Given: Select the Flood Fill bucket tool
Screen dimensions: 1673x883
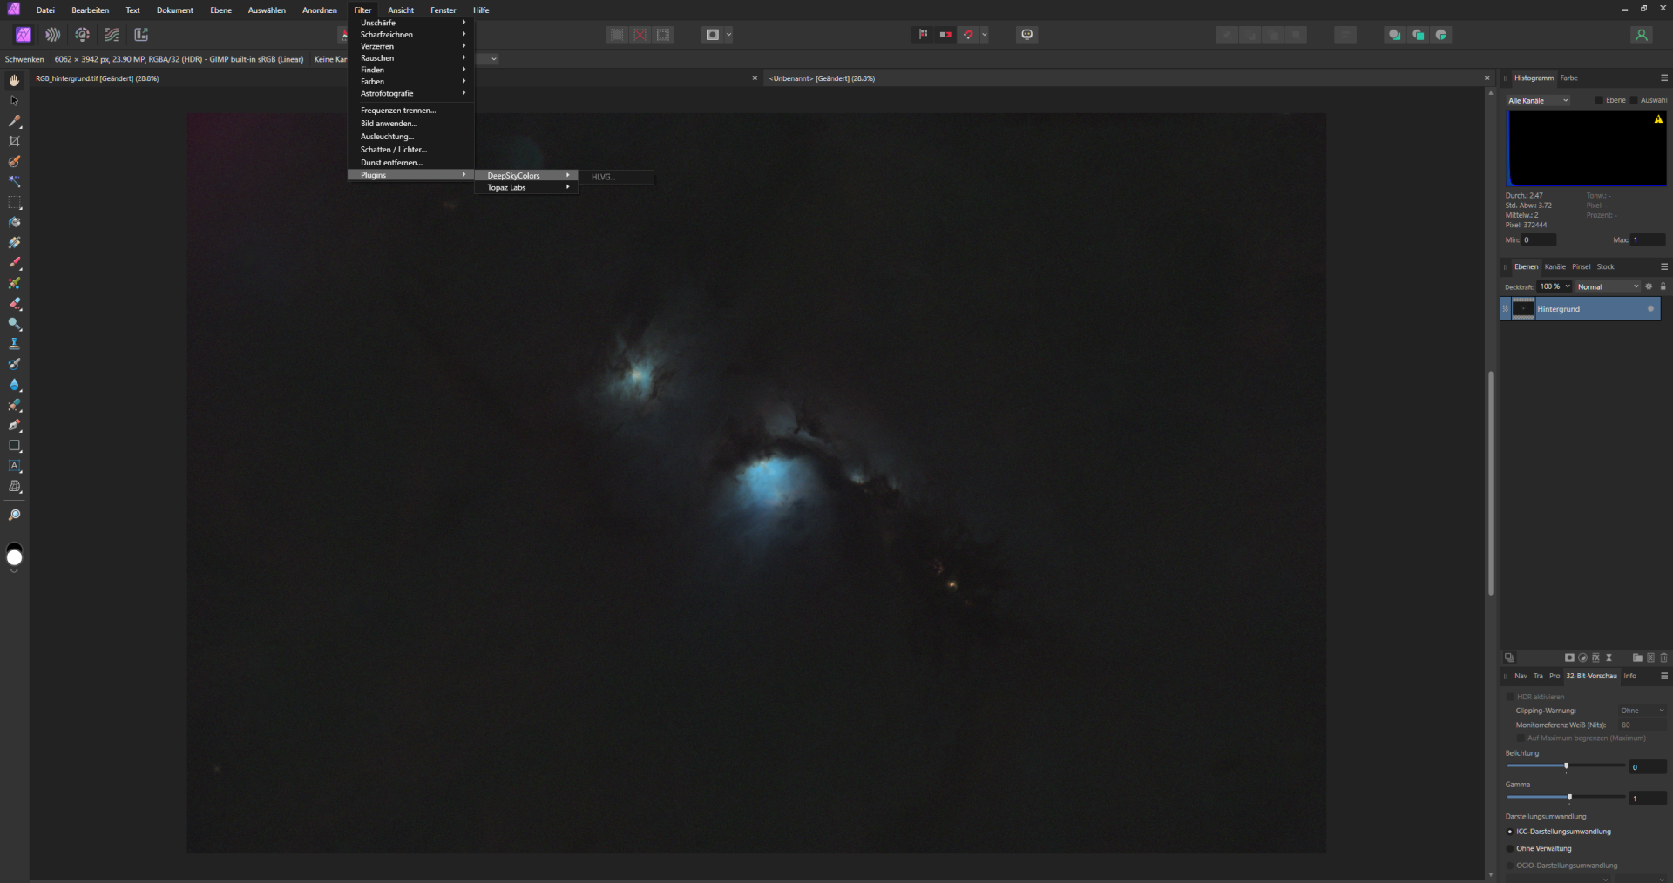Looking at the screenshot, I should 14,222.
